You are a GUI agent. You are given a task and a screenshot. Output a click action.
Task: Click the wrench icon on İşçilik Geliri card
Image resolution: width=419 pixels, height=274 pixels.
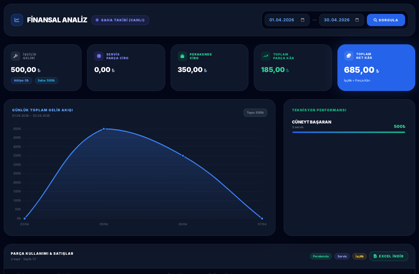(16, 56)
